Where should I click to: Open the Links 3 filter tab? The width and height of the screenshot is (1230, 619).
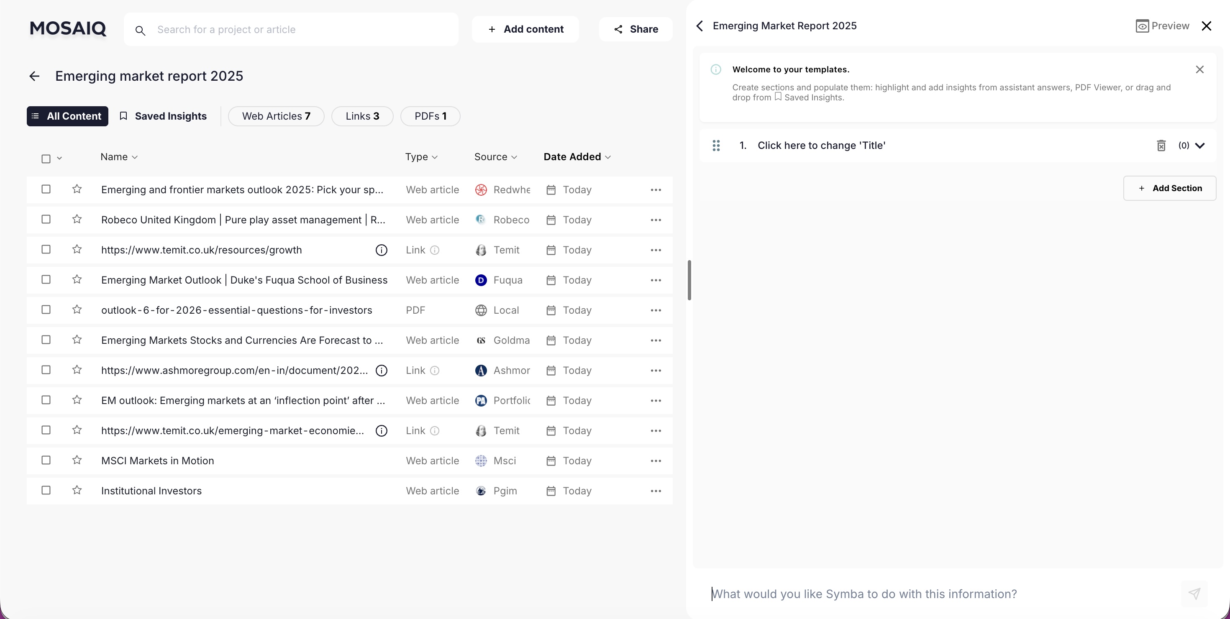(x=362, y=116)
